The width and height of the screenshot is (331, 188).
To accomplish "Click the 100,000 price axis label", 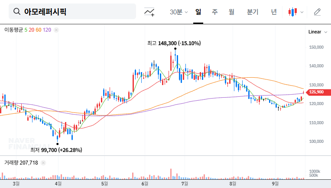I will (x=316, y=142).
